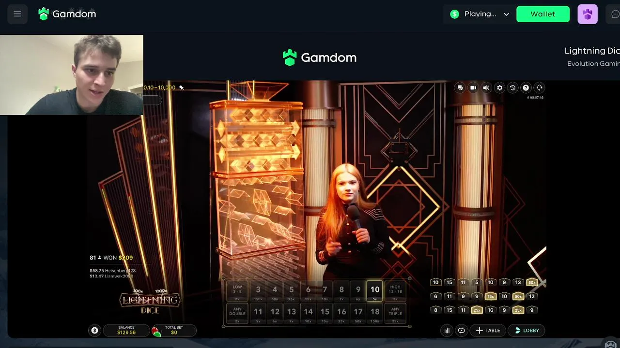Click winner entry $58.75 Heisenberg128
The height and width of the screenshot is (348, 620).
[x=112, y=271]
